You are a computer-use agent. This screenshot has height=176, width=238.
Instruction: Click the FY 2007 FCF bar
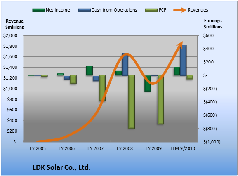102,88
